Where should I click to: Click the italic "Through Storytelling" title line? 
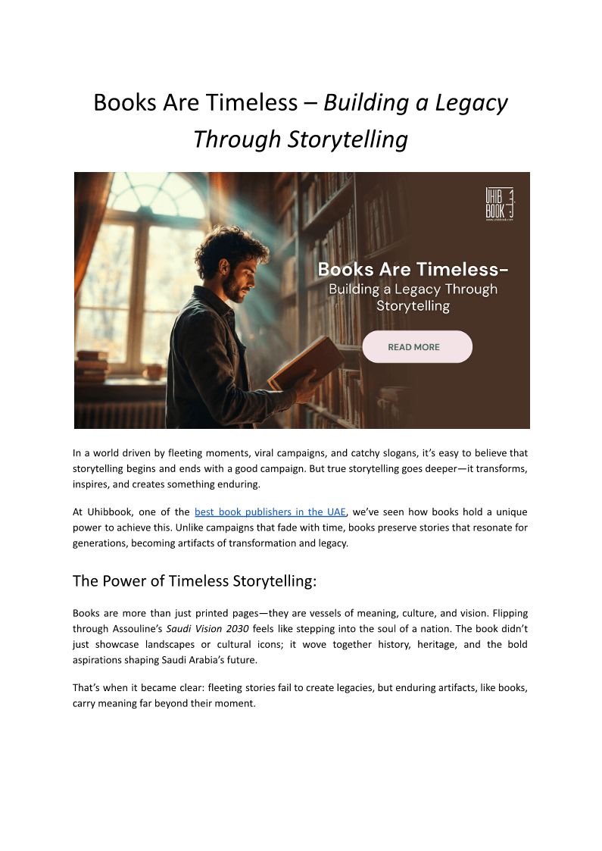[301, 139]
